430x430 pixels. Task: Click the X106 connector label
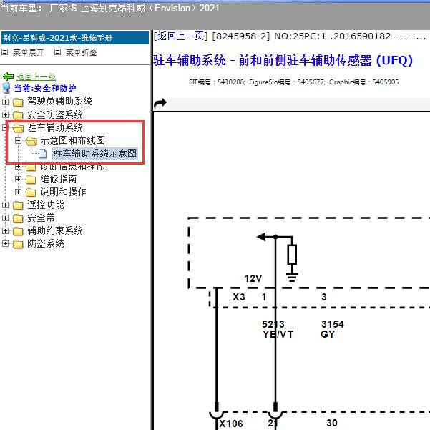(231, 424)
